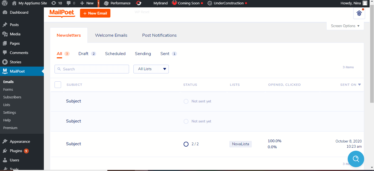The image size is (374, 171).
Task: Open the UnderConstruction gear item
Action: (227, 3)
